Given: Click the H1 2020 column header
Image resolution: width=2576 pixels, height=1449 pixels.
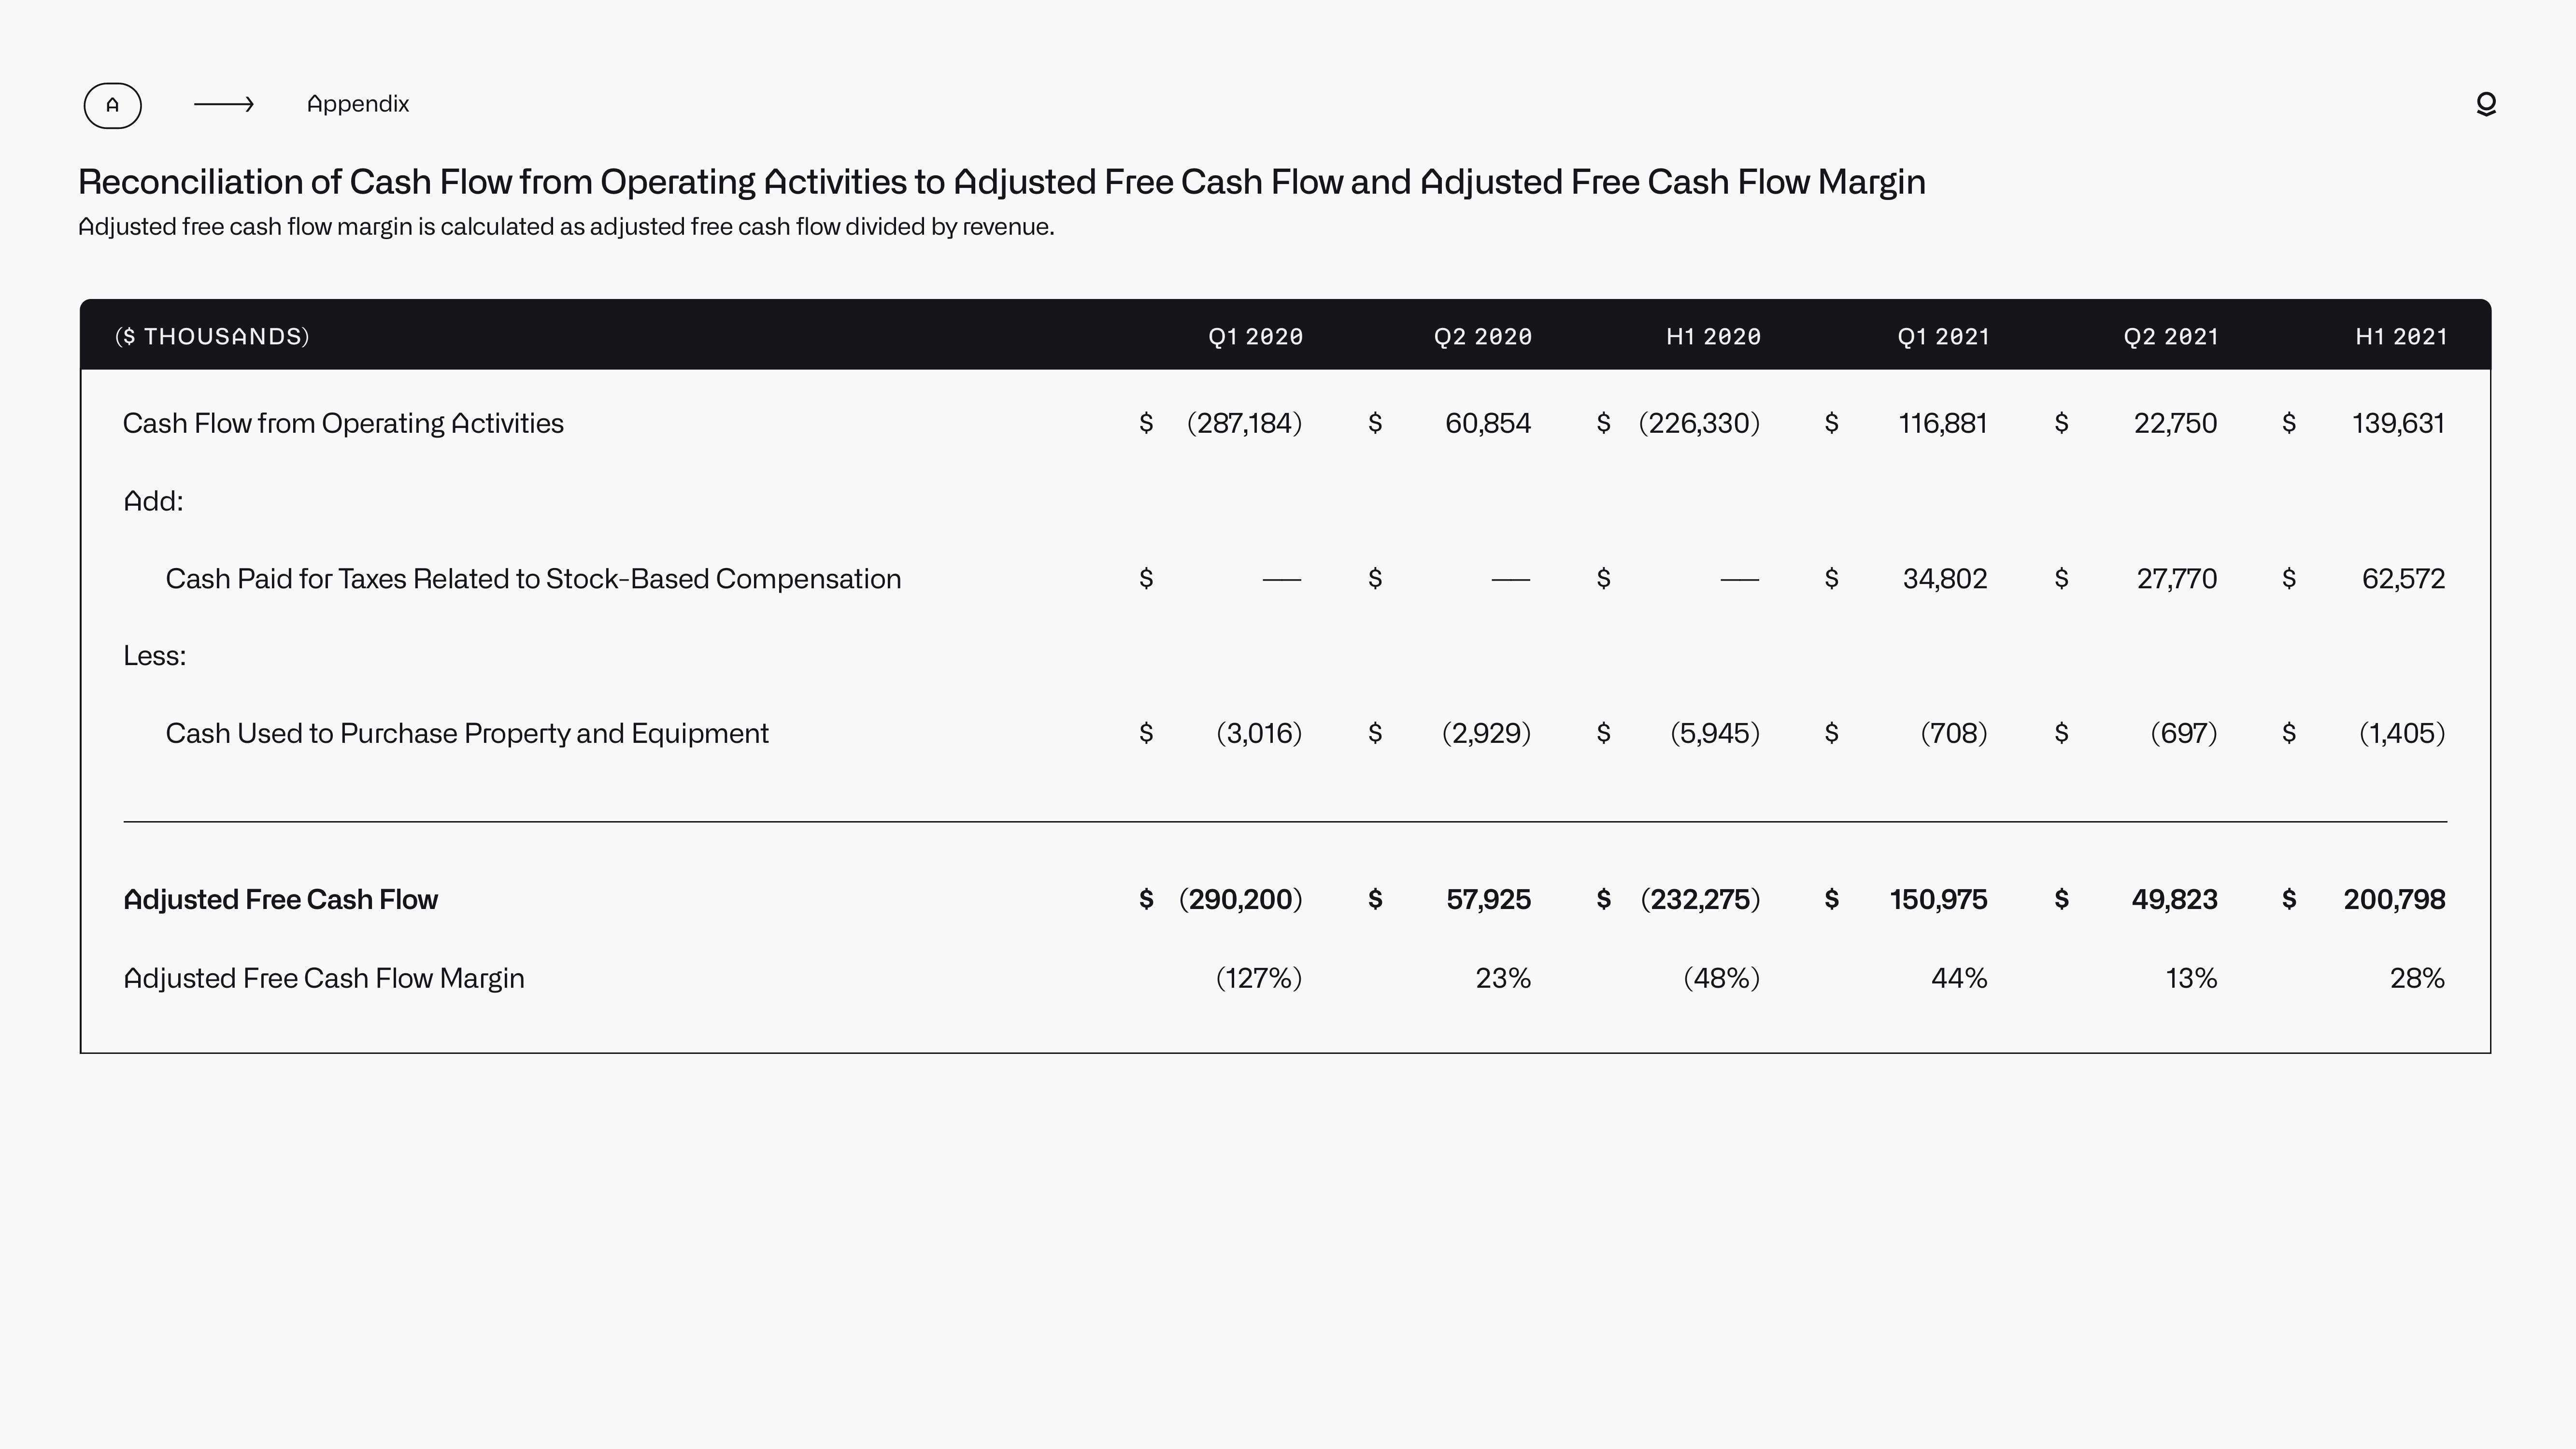Looking at the screenshot, I should point(1713,337).
